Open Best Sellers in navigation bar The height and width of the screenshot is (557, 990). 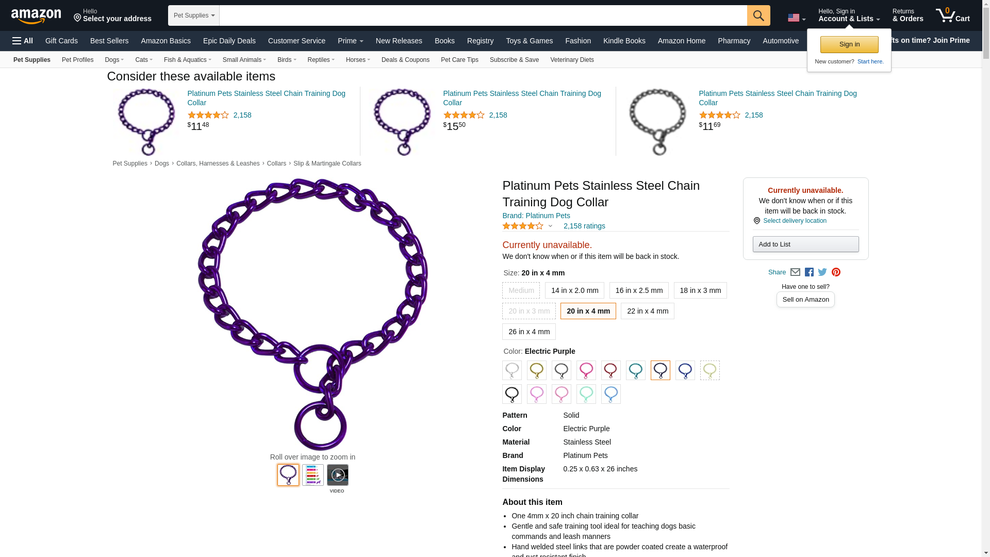(109, 41)
